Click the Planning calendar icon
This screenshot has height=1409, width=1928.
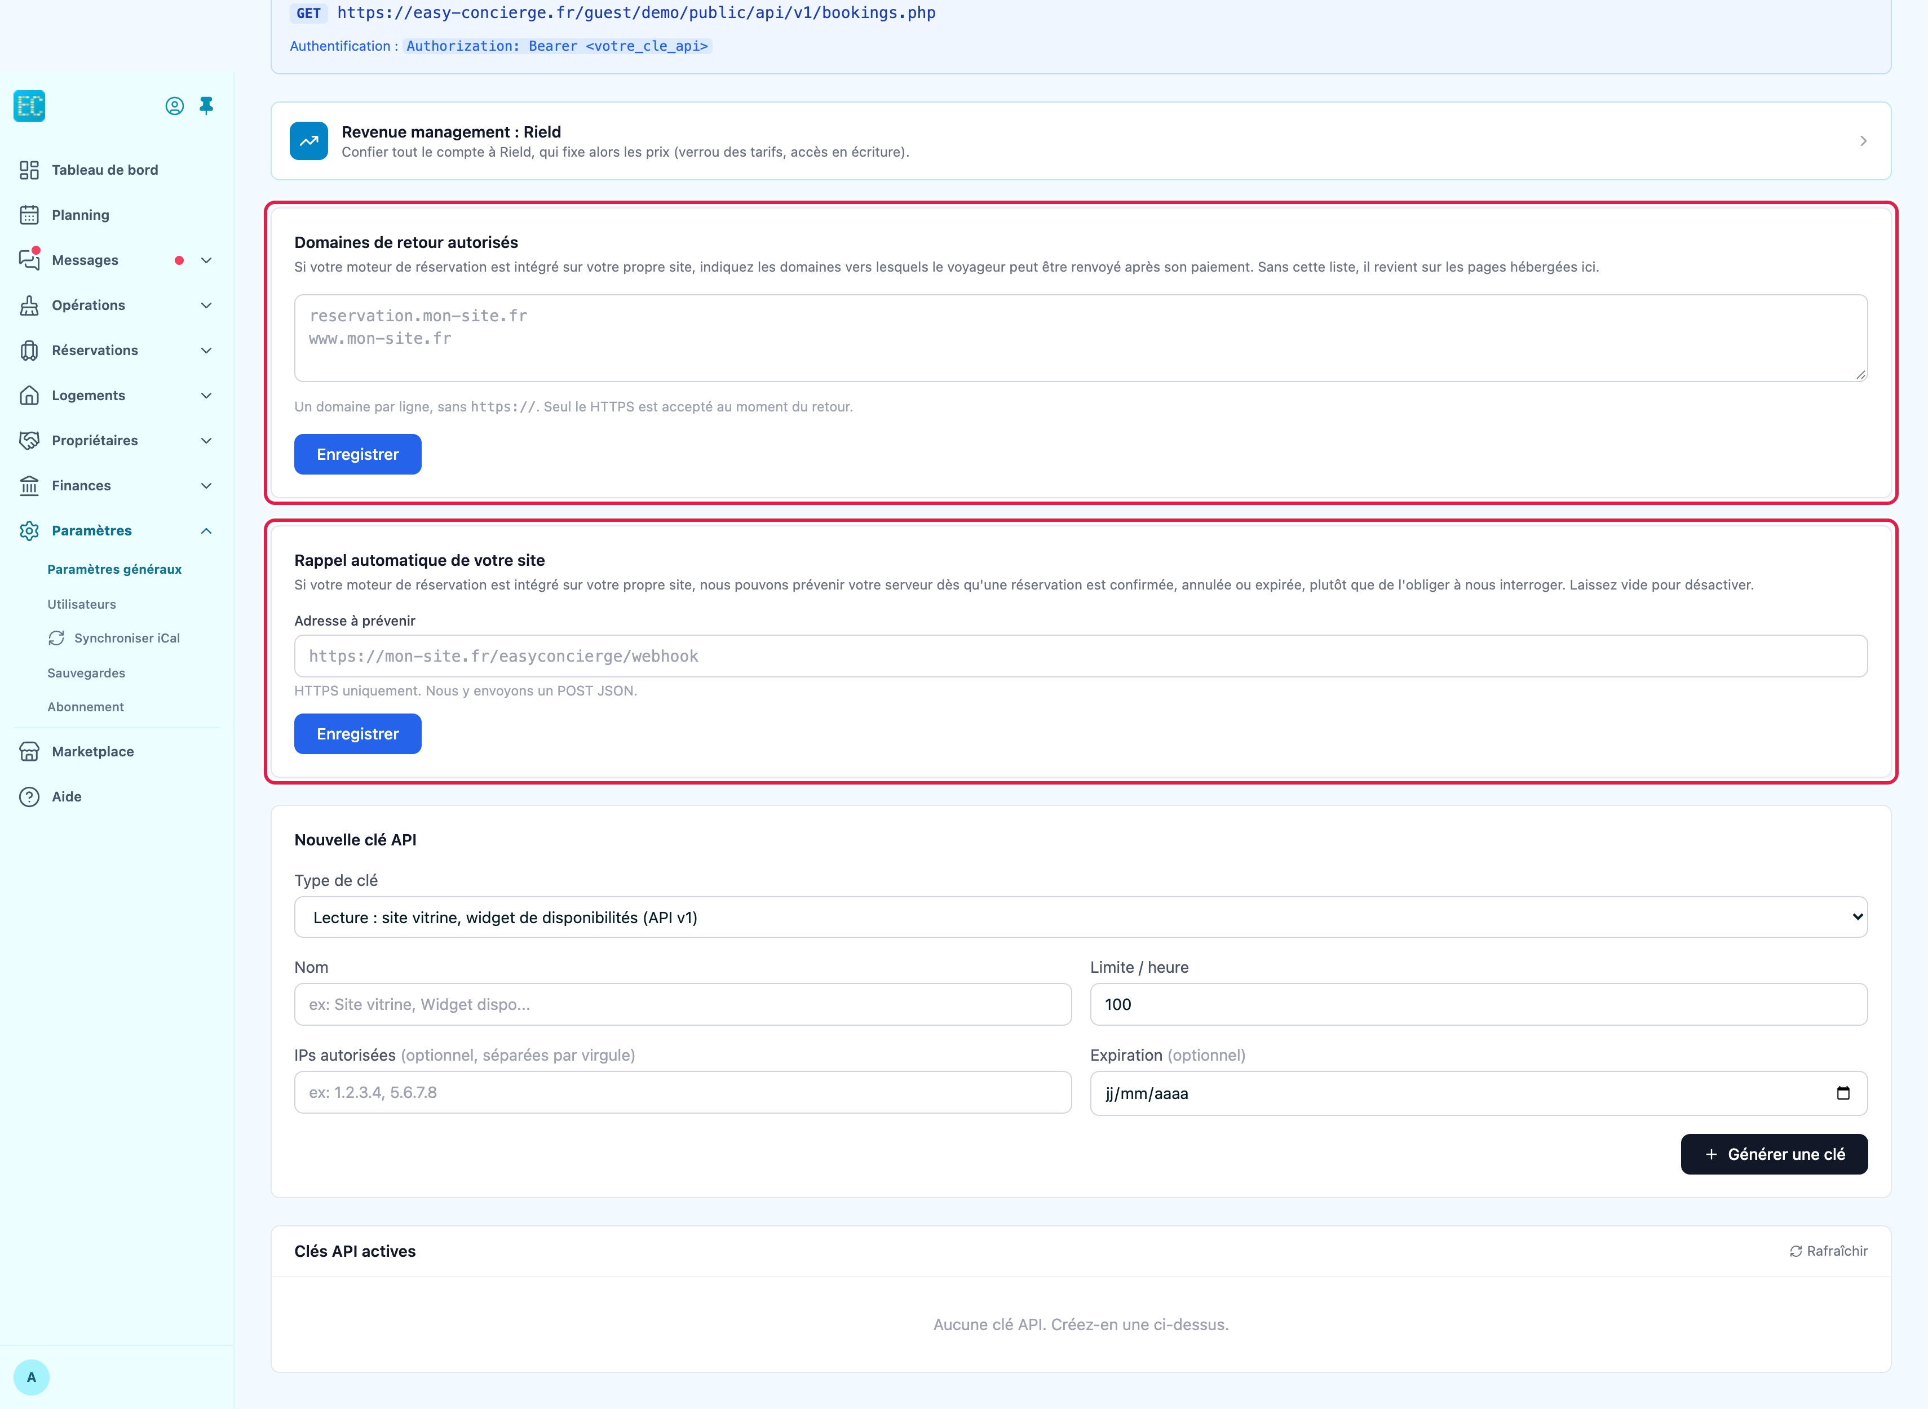pyautogui.click(x=29, y=215)
